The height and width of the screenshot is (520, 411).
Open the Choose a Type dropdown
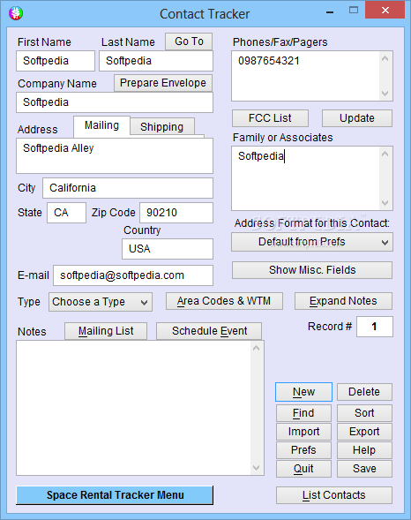click(101, 302)
